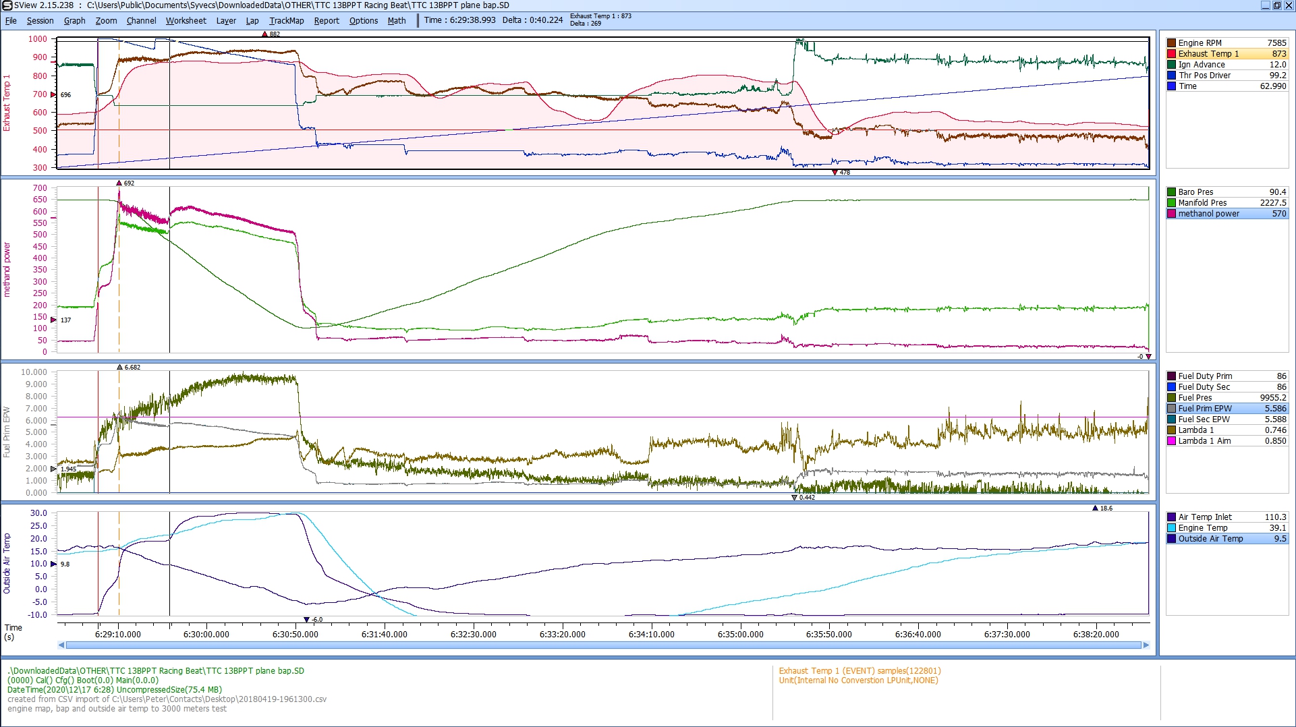Viewport: 1296px width, 727px height.
Task: Click the SView application icon in title bar
Action: pyautogui.click(x=7, y=5)
